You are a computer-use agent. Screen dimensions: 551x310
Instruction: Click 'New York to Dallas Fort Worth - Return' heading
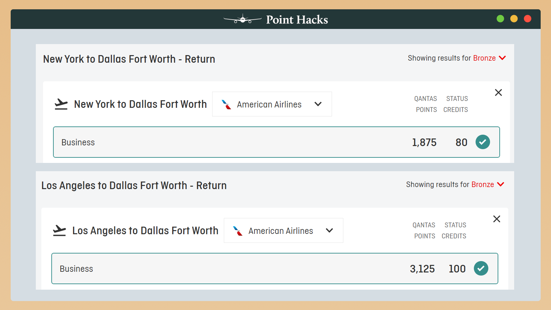click(129, 59)
